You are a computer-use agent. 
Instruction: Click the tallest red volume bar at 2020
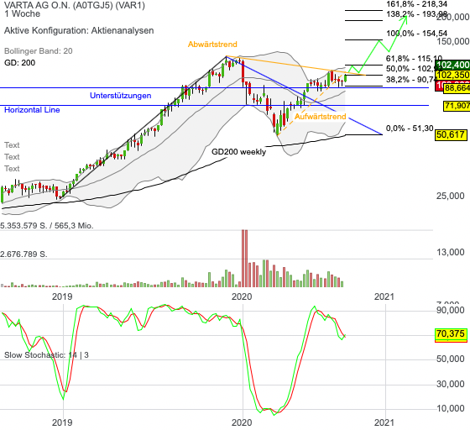tap(244, 259)
